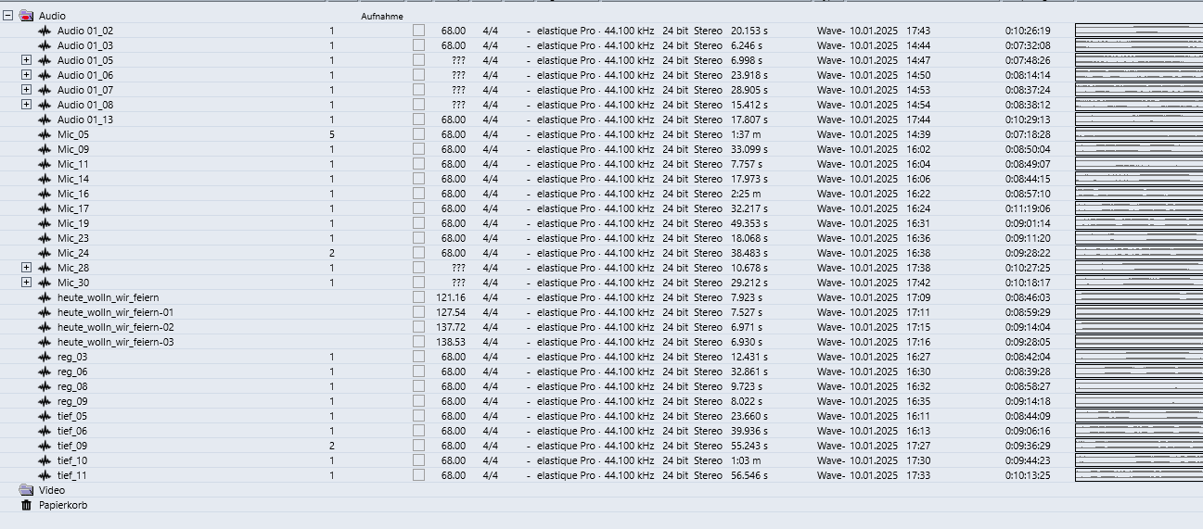Screen dimensions: 1203x529
Task: Select the Mic_24 clip entry
Action: [73, 253]
